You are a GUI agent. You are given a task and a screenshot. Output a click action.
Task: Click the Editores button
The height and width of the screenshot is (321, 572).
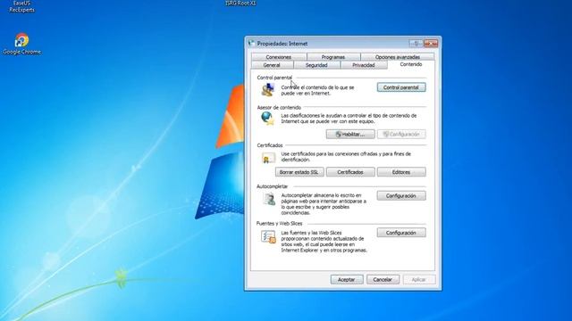[401, 172]
